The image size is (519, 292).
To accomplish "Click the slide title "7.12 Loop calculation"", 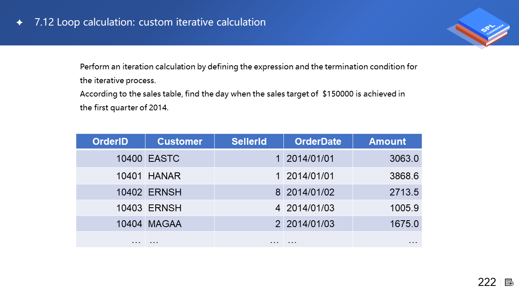I will click(150, 22).
